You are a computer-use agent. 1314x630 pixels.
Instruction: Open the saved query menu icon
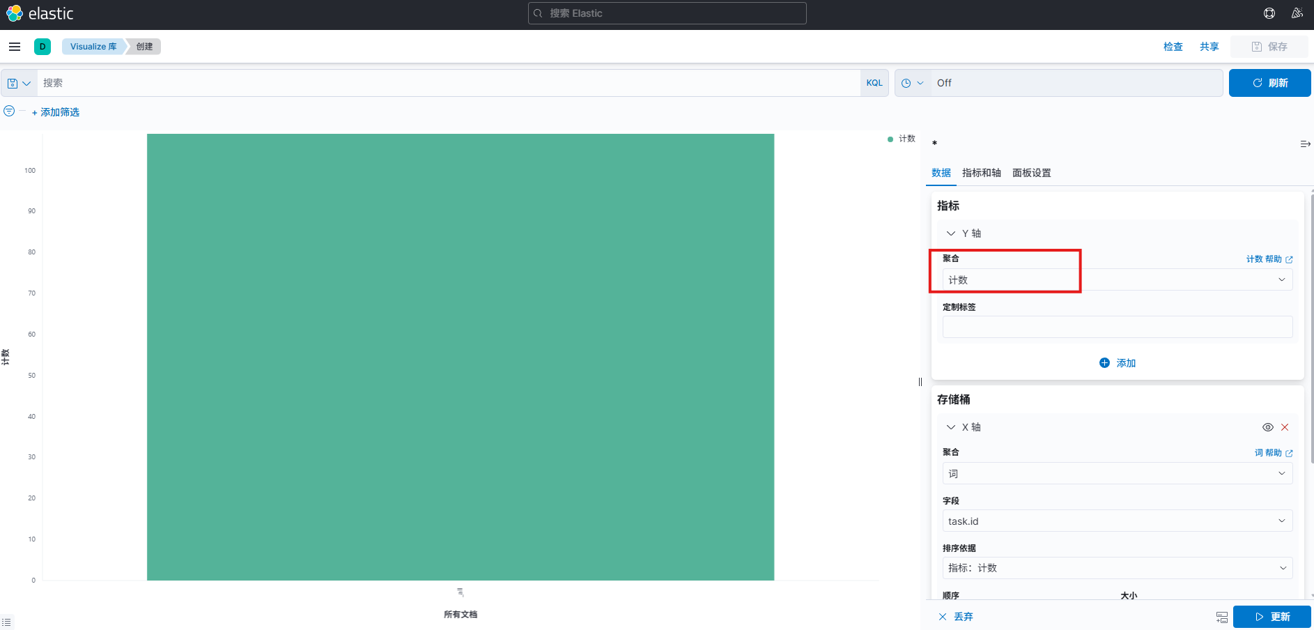point(19,83)
